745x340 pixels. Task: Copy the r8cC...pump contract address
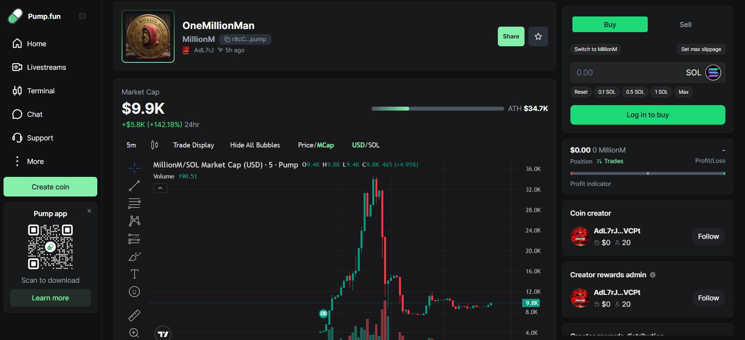(x=245, y=39)
